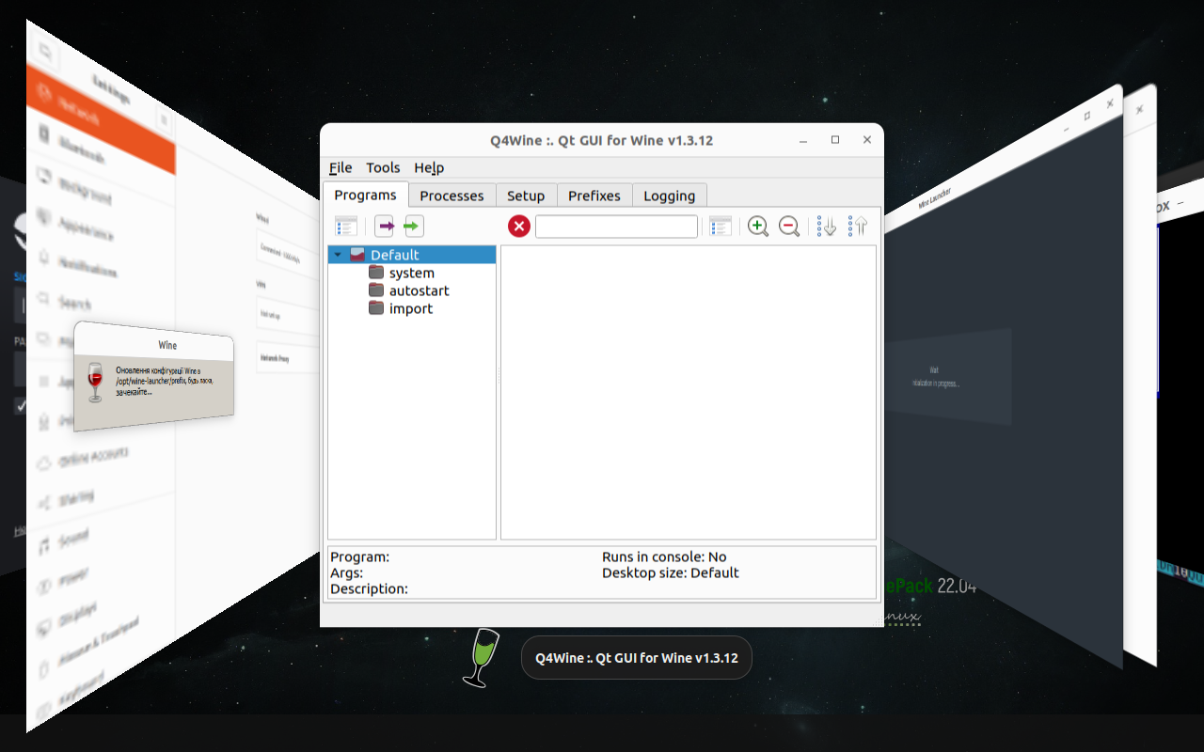1204x752 pixels.
Task: Click the view mode icon right of search field
Action: (721, 226)
